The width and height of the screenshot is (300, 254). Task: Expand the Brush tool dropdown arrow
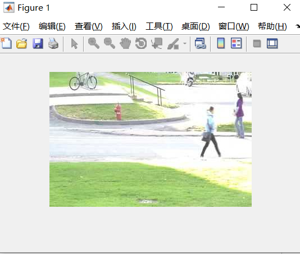tap(185, 43)
